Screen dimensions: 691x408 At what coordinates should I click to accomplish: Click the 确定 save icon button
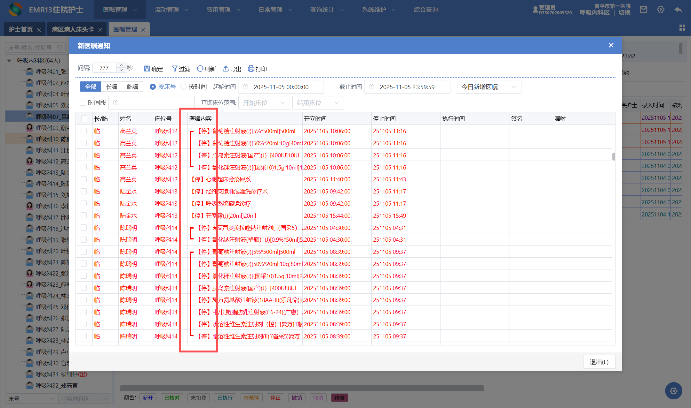[x=147, y=69]
